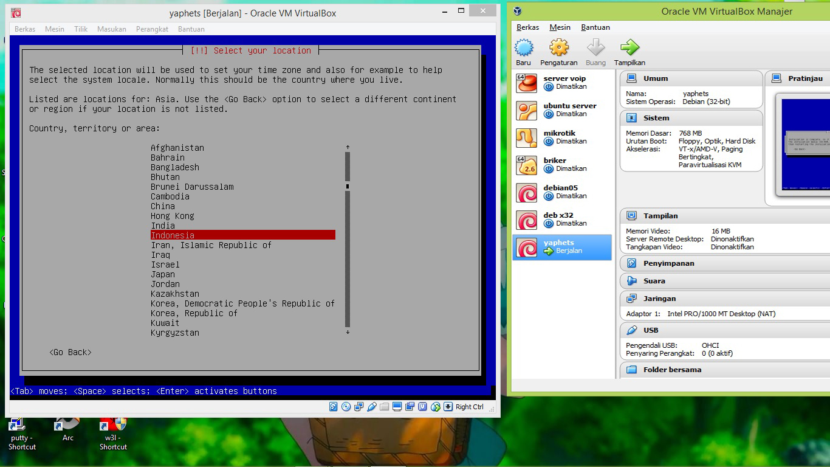Click the Baru (new VM) toolbar icon
This screenshot has height=467, width=830.
click(524, 47)
